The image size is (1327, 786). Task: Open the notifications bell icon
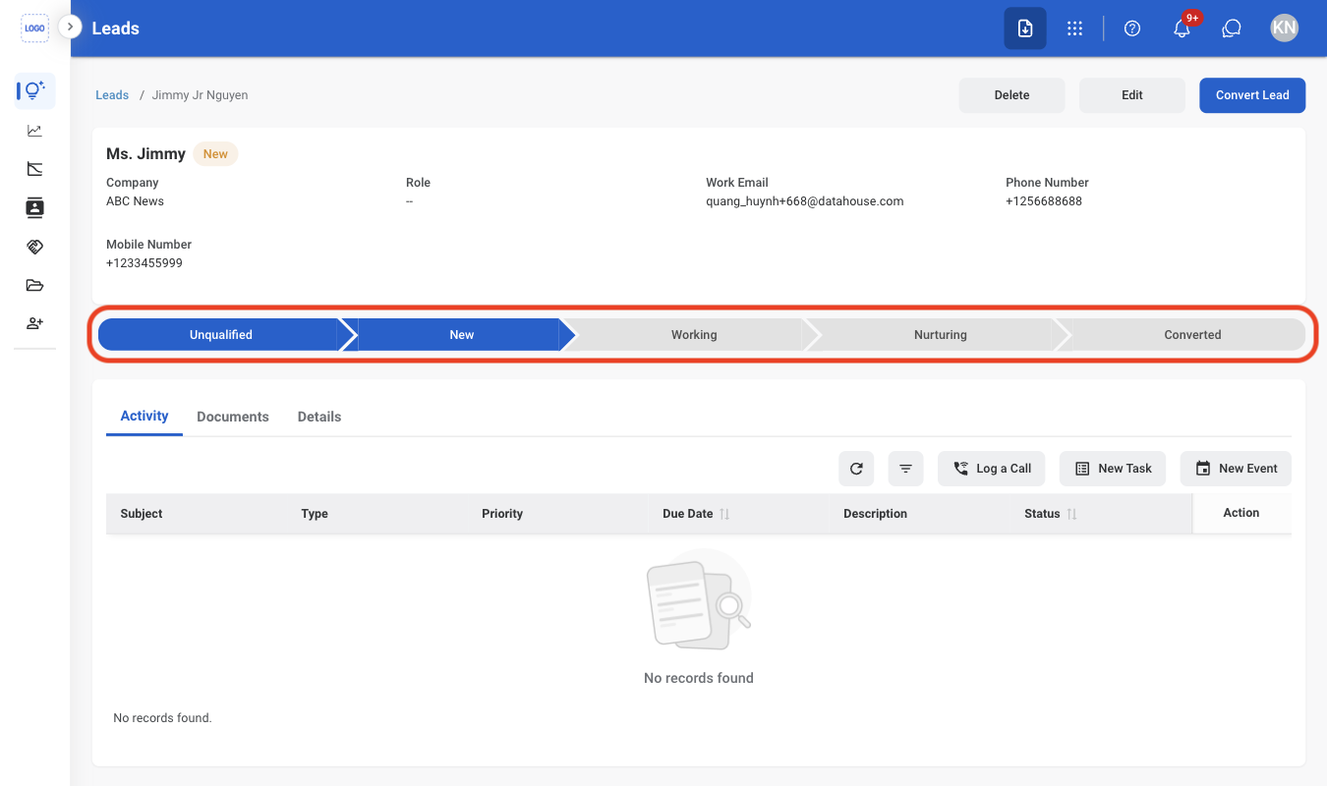(1183, 28)
